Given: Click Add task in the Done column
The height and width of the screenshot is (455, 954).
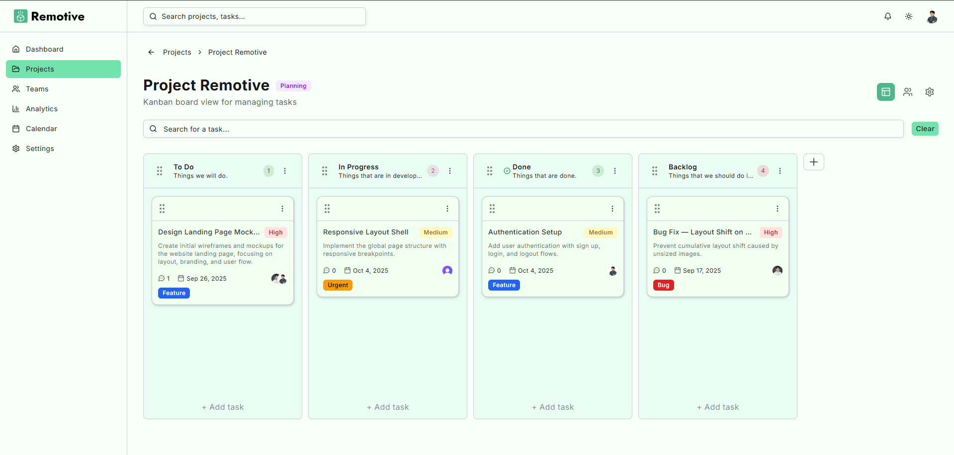Looking at the screenshot, I should [553, 407].
